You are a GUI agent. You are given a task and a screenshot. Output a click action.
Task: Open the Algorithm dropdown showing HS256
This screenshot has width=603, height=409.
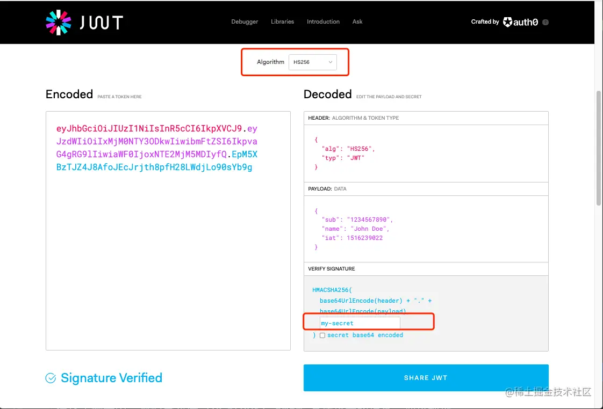click(x=312, y=62)
